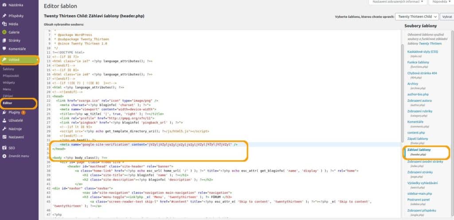454x220 pixels.
Task: Click the Příspěvky pushpin icon
Action: click(x=4, y=16)
